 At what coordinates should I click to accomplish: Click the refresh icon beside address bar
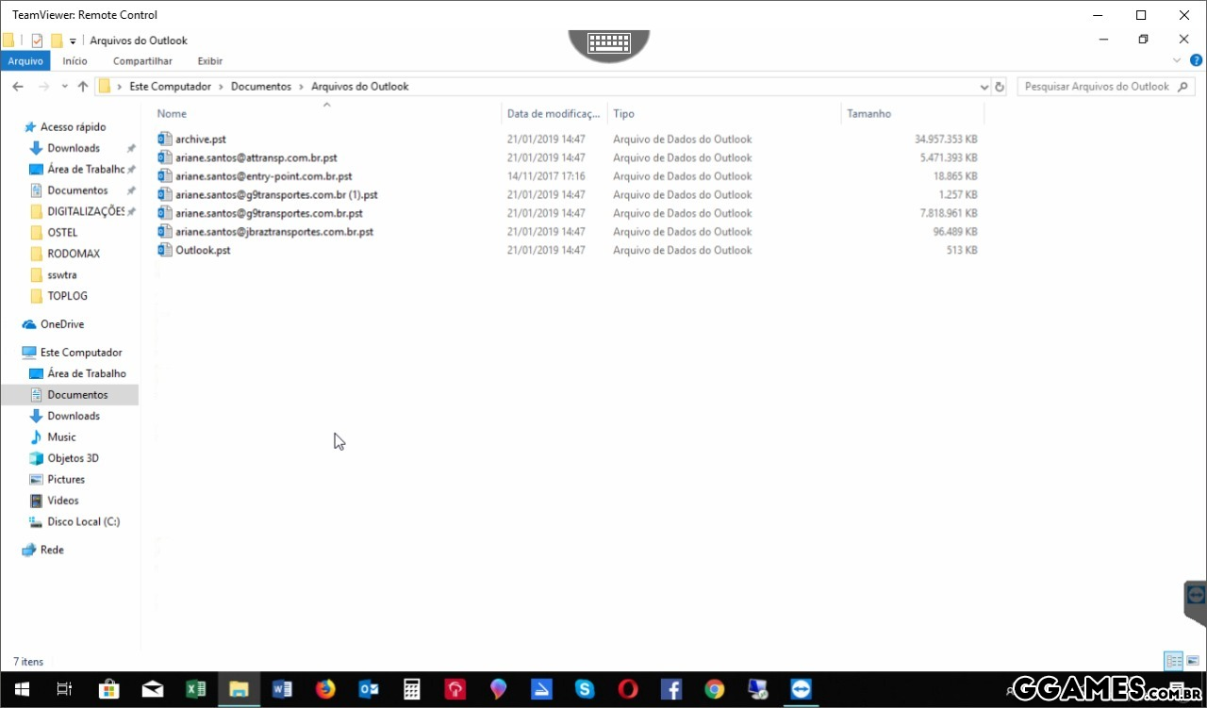pos(1000,87)
